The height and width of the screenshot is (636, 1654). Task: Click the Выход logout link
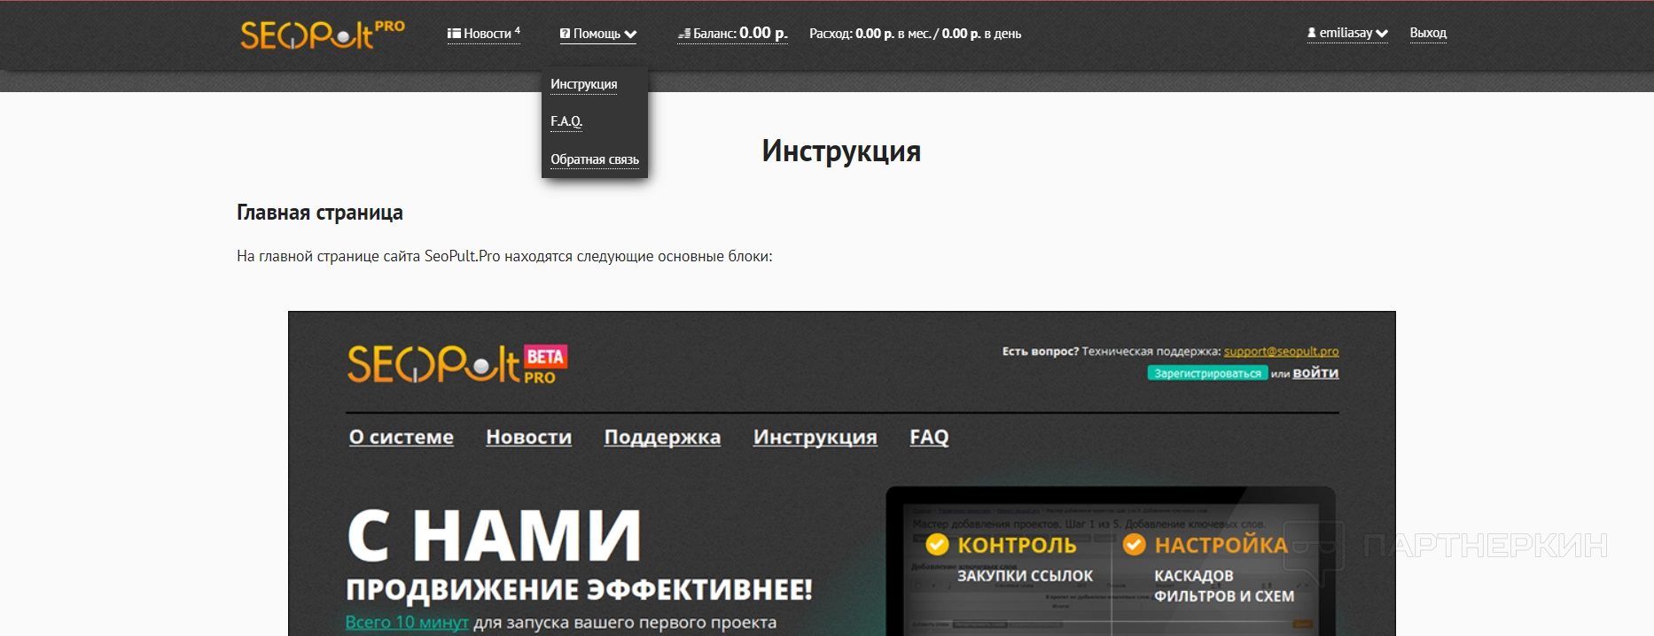(1428, 33)
